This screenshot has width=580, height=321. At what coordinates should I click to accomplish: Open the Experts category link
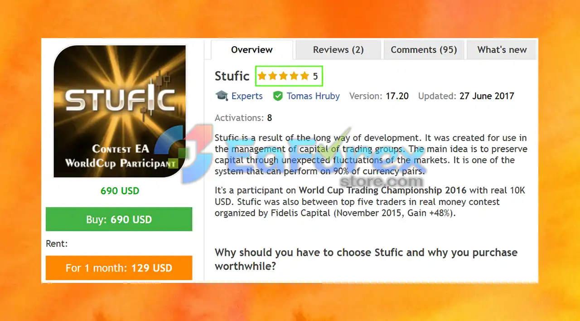tap(247, 96)
